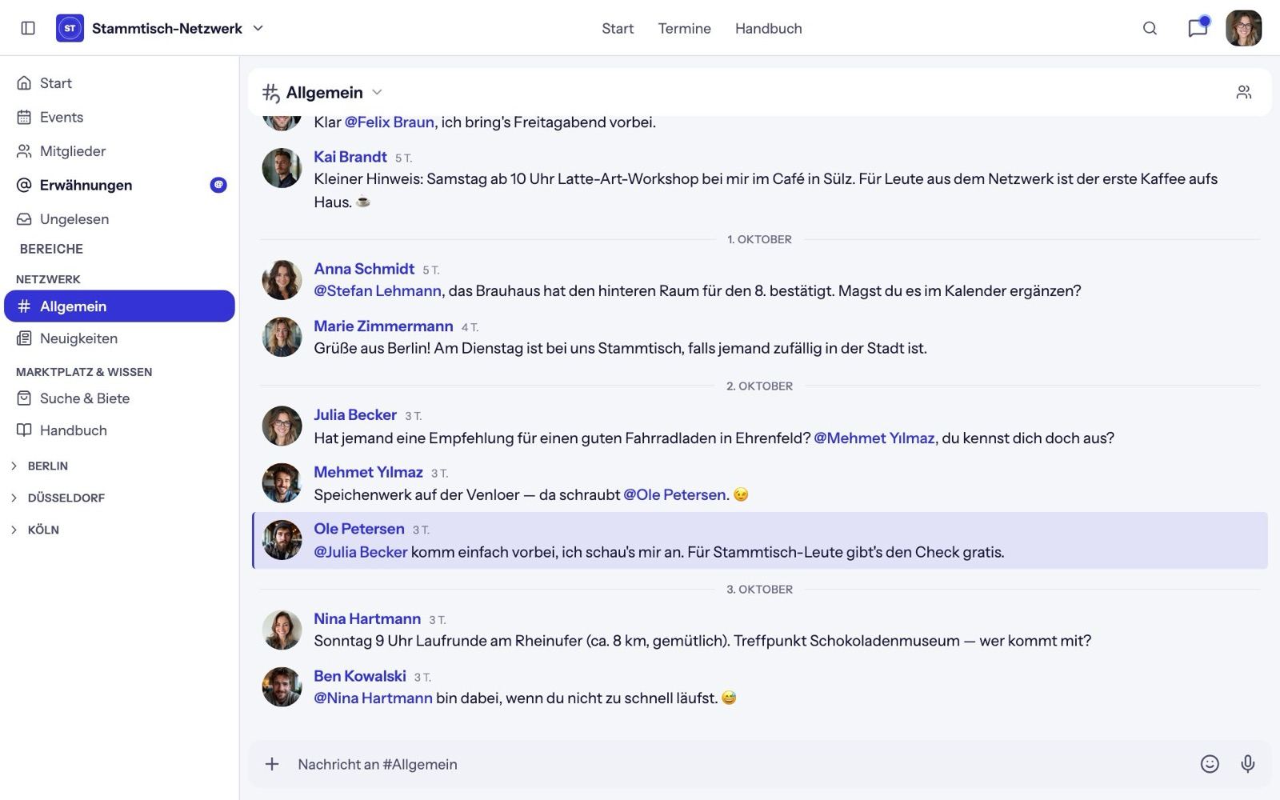Screen dimensions: 1280x800
Task: Go to Termine in top navigation
Action: (684, 28)
